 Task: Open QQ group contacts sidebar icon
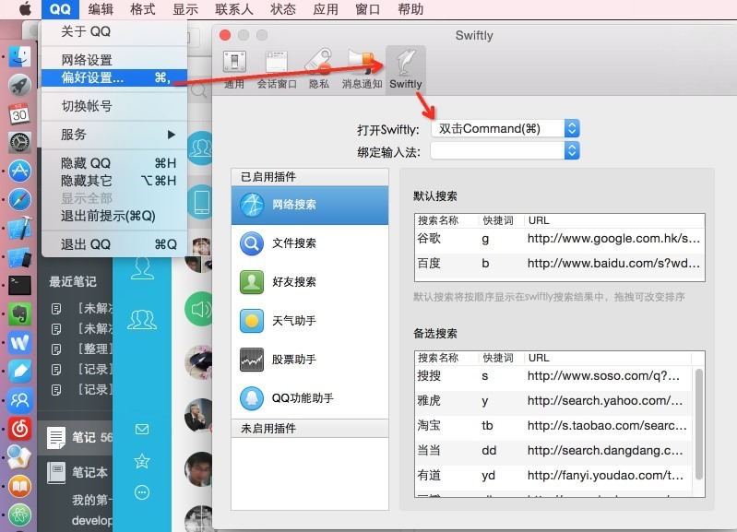142,320
